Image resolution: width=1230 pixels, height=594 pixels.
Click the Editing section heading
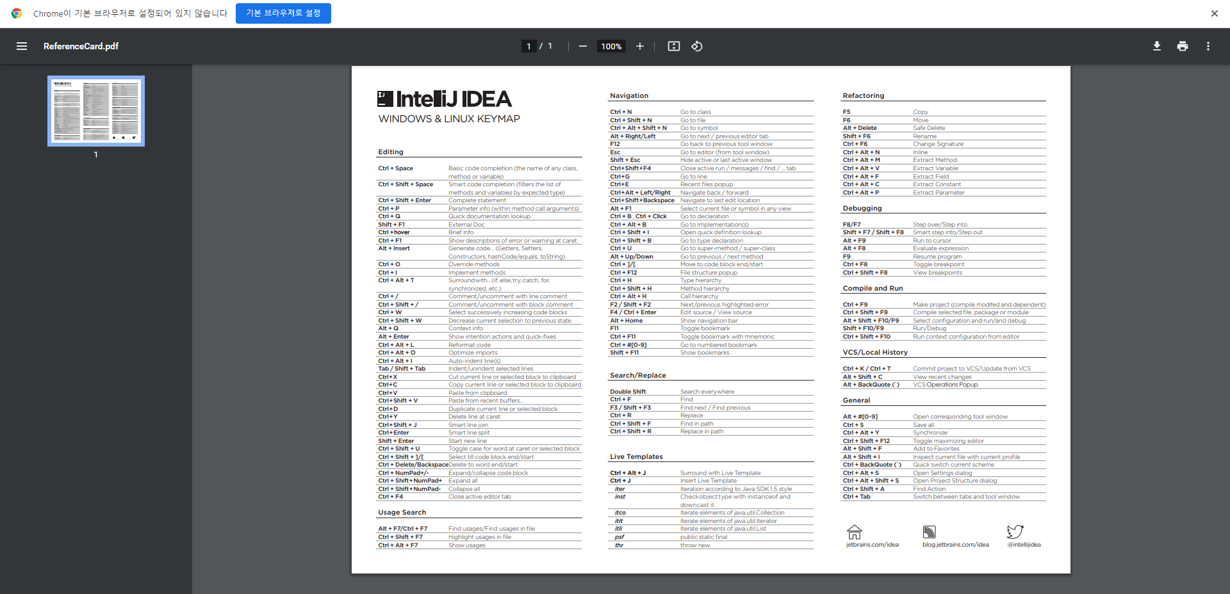[391, 152]
